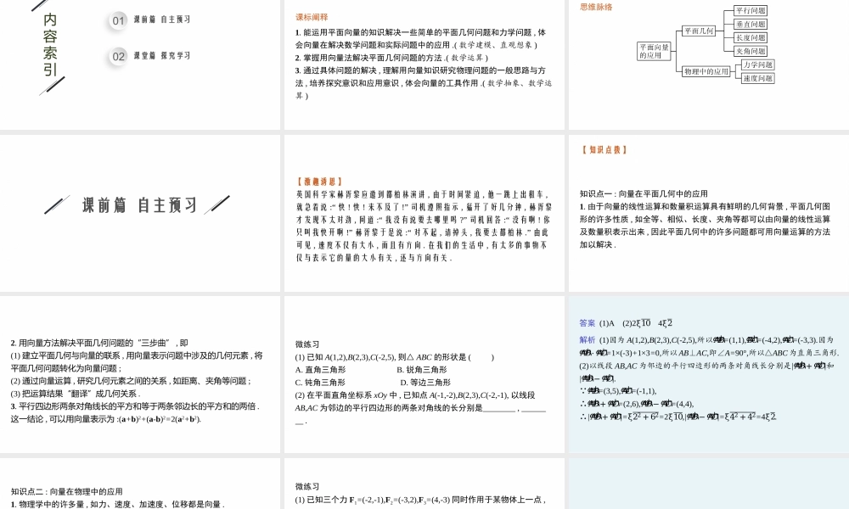Click the 夹角问题 box in the diagram
The width and height of the screenshot is (849, 509).
click(x=750, y=52)
